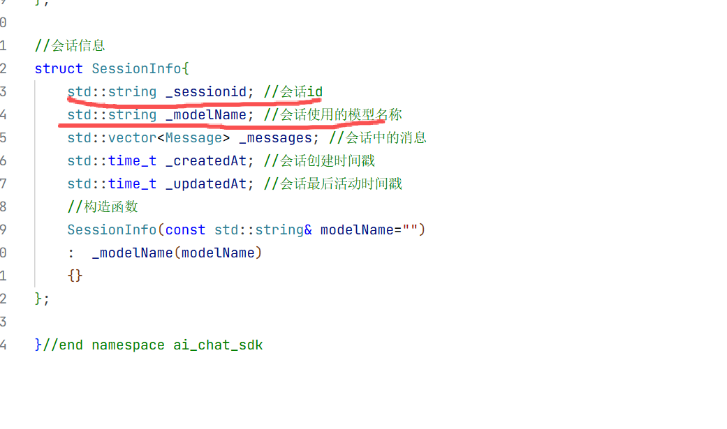Screen dimensions: 727x429
Task: Click the empty string default value
Action: pos(410,229)
